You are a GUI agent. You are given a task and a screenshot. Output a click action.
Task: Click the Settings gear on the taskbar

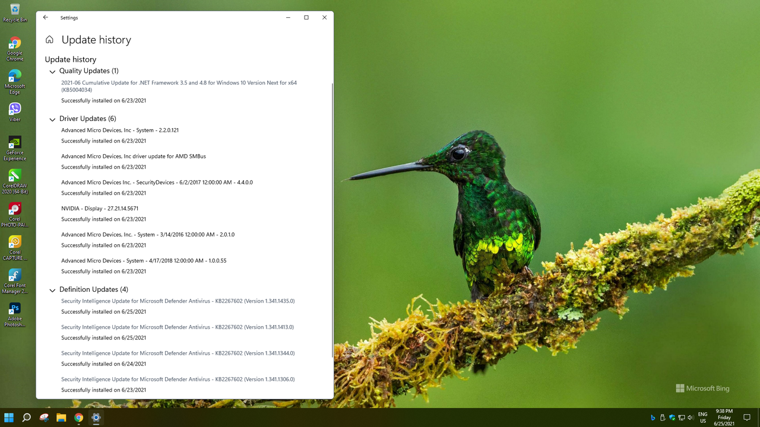96,418
